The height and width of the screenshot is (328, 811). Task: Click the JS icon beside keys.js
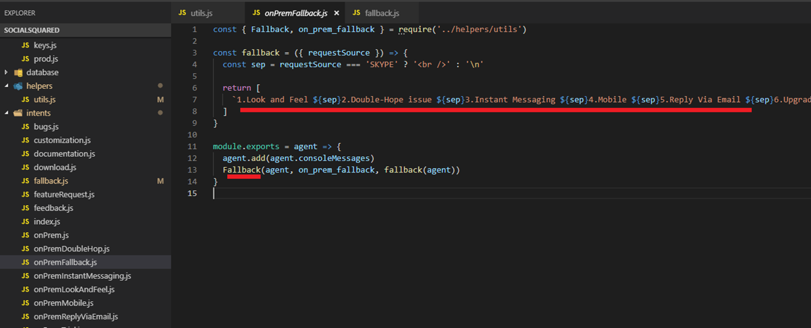coord(26,45)
